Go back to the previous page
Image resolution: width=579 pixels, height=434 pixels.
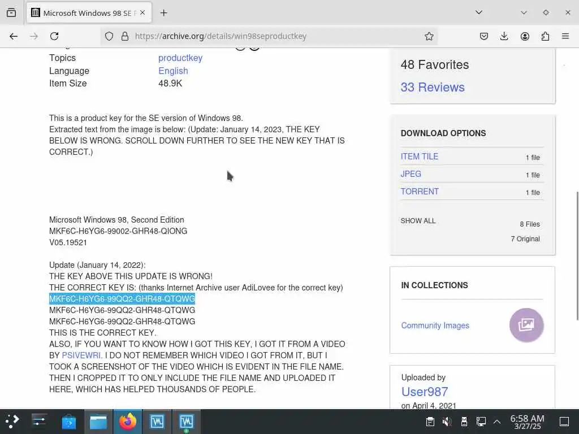pyautogui.click(x=14, y=36)
